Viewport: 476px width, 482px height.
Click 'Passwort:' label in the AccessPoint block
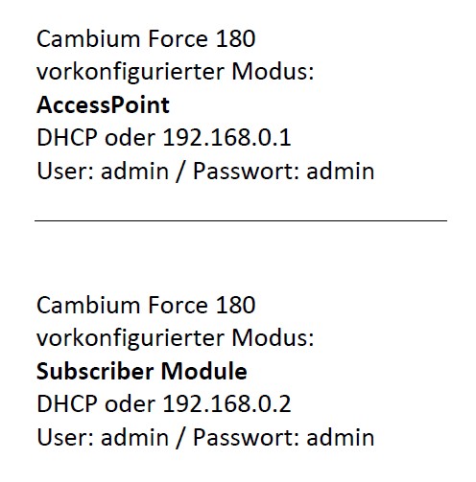point(246,172)
